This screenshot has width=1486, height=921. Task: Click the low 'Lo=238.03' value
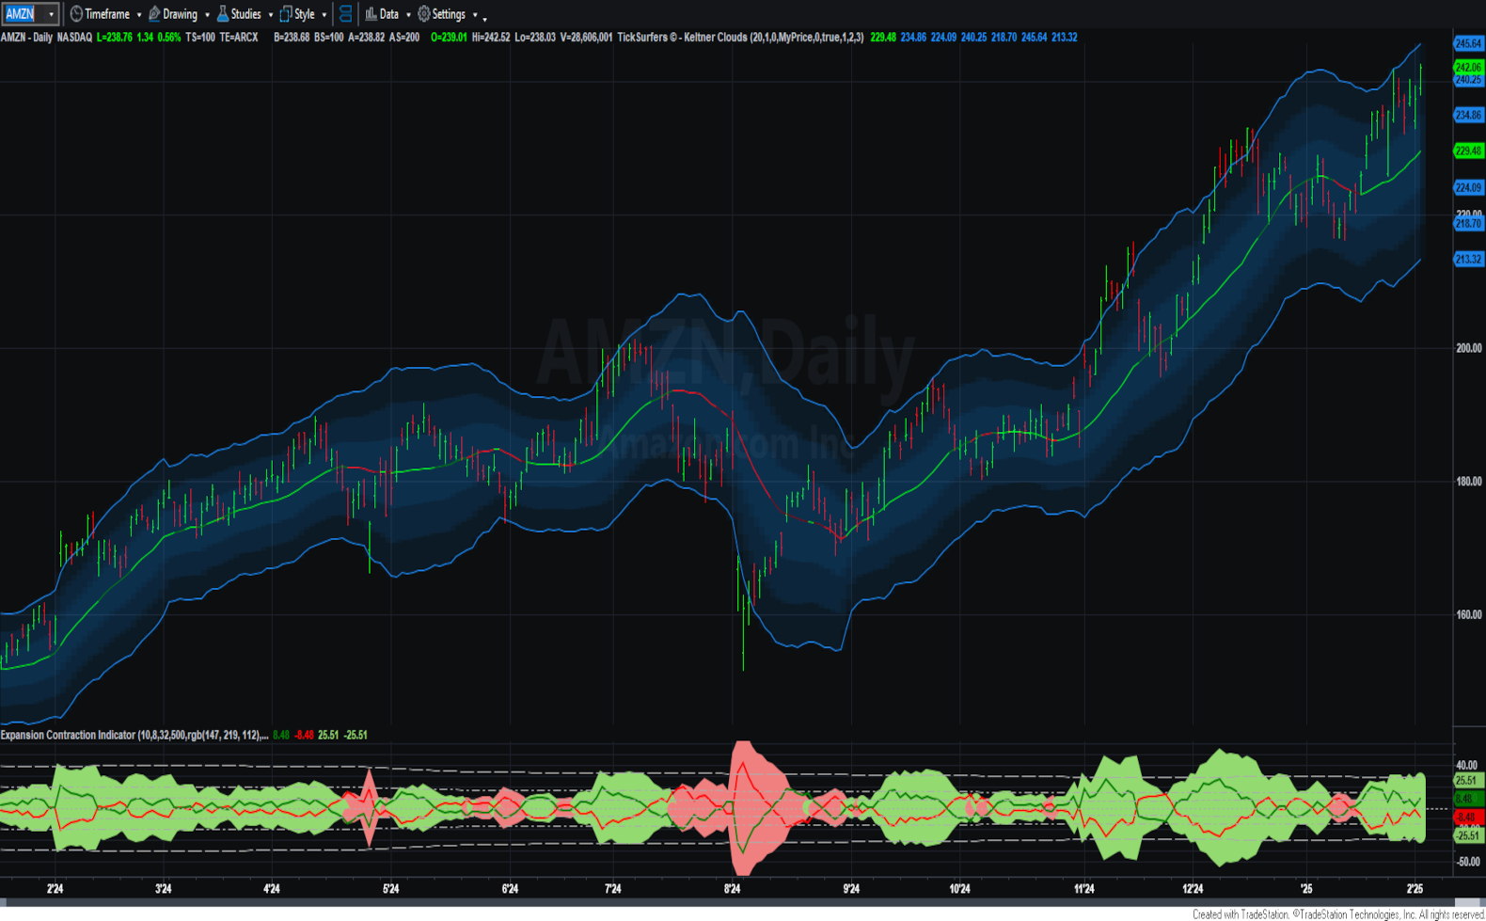point(535,38)
